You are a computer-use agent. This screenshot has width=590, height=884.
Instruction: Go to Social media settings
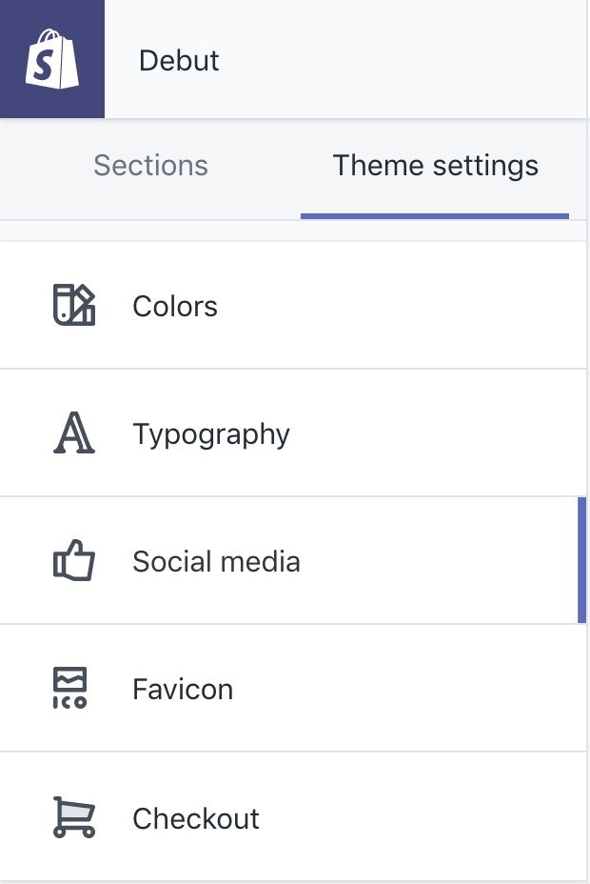216,562
